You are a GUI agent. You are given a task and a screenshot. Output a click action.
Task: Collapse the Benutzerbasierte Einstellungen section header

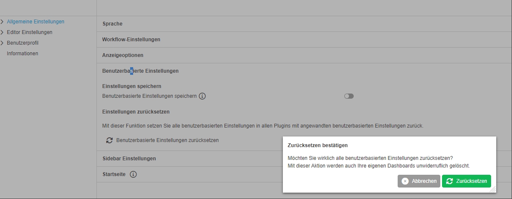pyautogui.click(x=141, y=71)
